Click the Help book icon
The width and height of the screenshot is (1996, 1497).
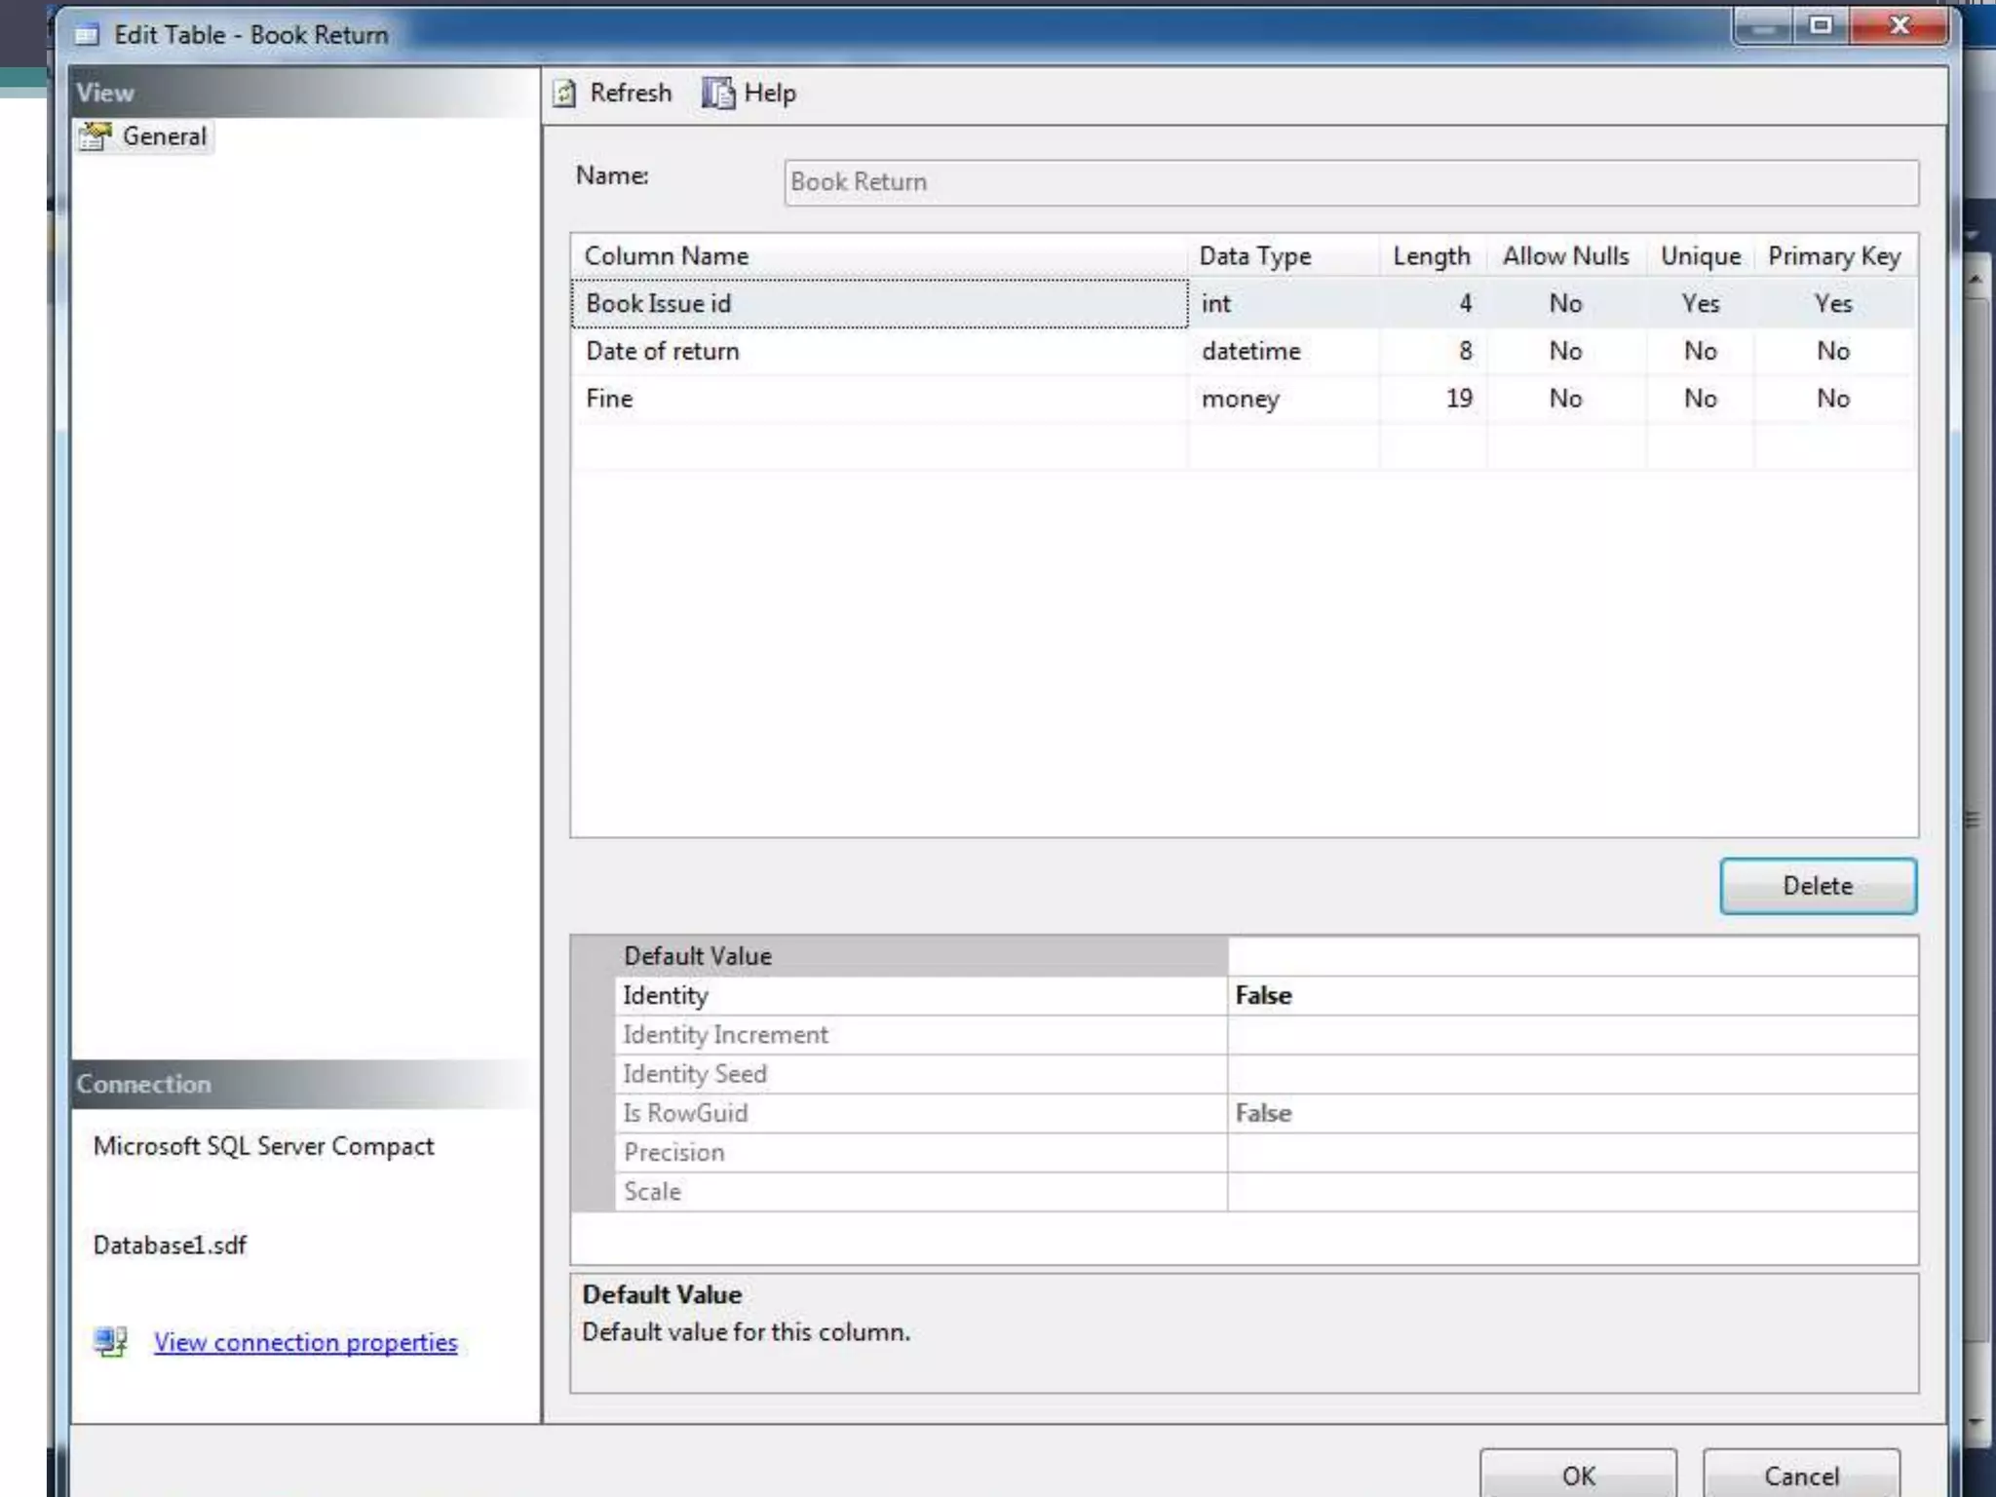click(718, 94)
